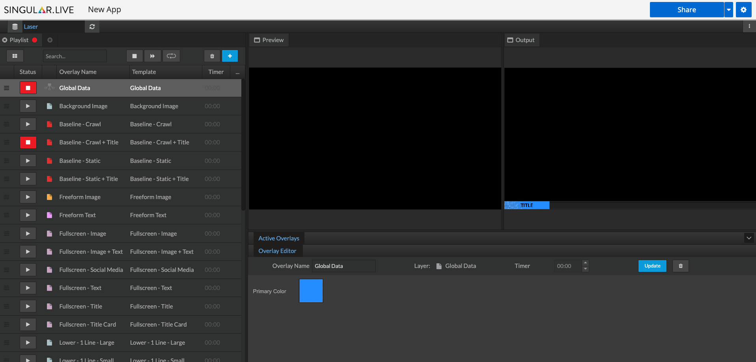Add a new overlay with plus button
Screen dimensions: 756x362
point(230,56)
